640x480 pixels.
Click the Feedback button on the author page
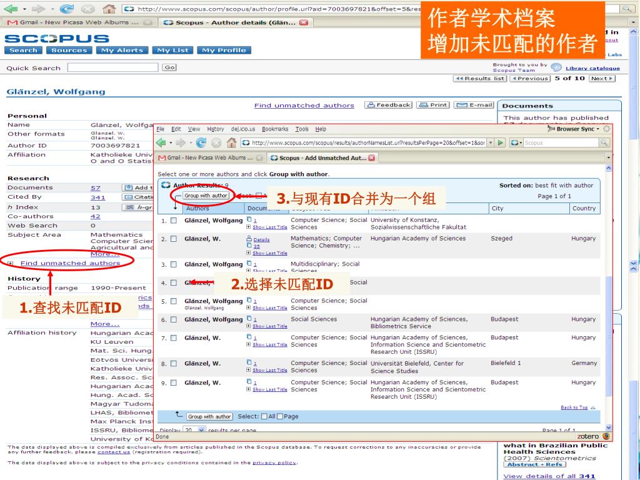tap(388, 105)
